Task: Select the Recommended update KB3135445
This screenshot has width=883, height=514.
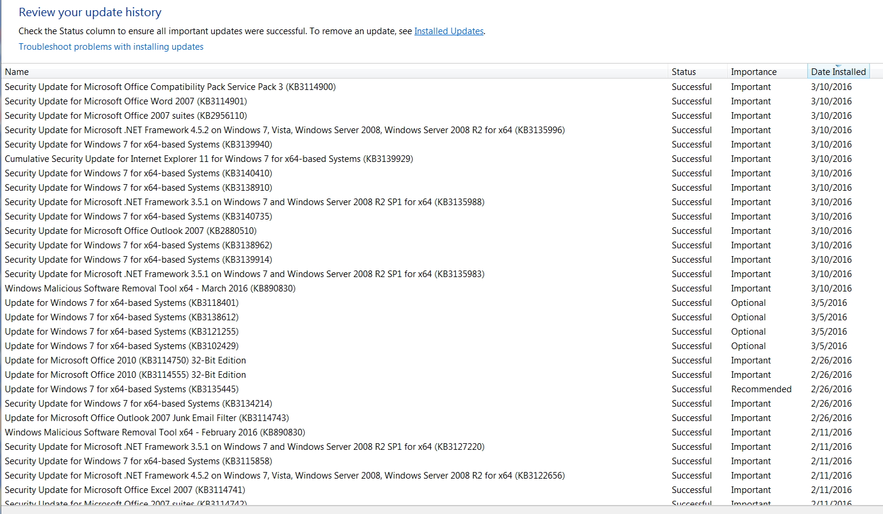Action: click(x=122, y=389)
